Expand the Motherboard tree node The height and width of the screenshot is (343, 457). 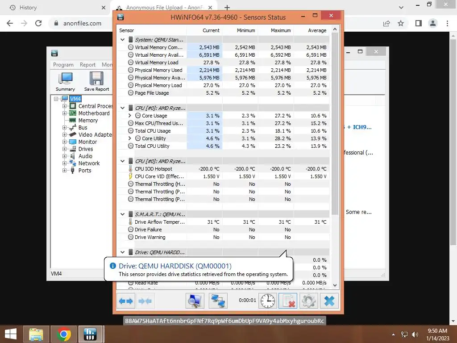(64, 113)
